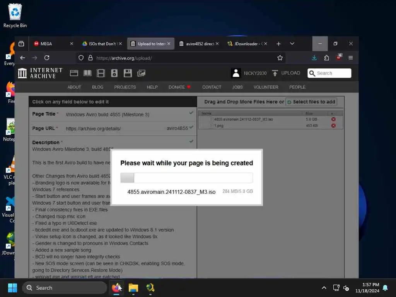Edit the aviro4855 Page URL identifier

(x=177, y=128)
